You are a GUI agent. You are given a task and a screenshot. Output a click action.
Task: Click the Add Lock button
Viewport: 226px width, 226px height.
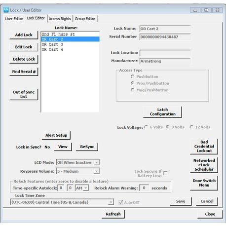tap(24, 35)
